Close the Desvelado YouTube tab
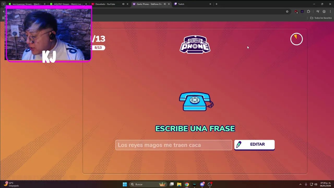The image size is (334, 188). [x=127, y=4]
